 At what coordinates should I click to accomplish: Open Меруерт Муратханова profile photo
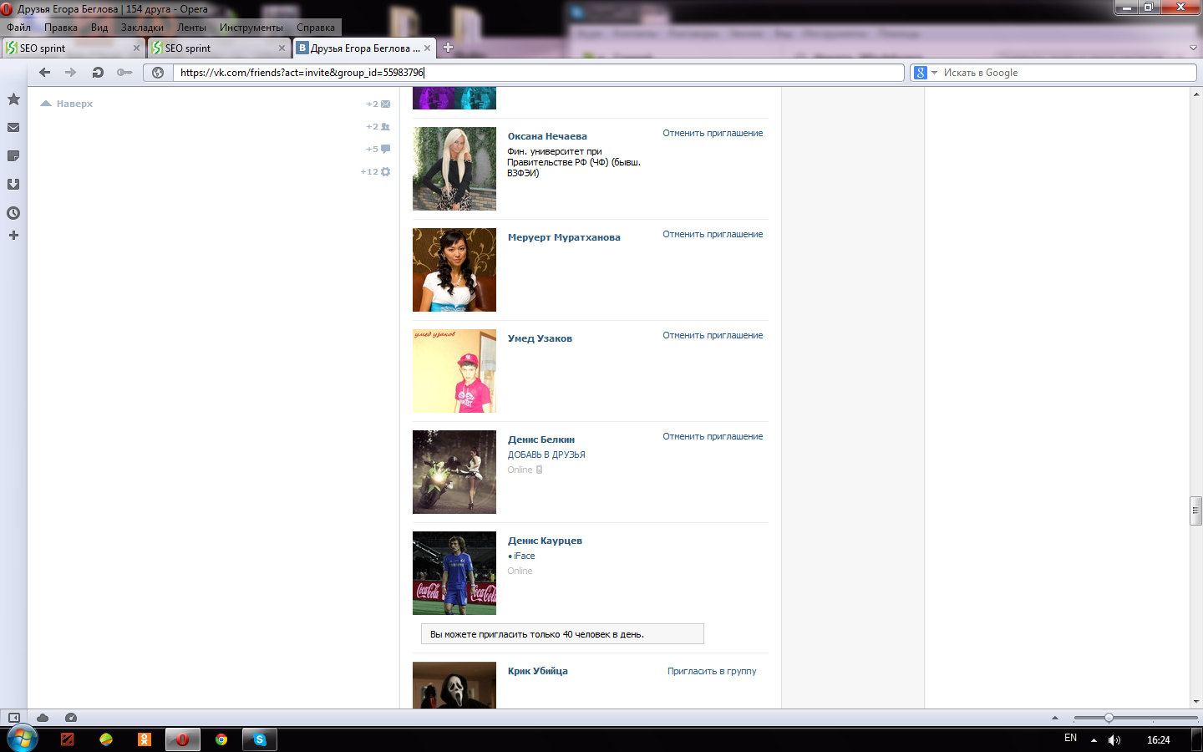454,270
